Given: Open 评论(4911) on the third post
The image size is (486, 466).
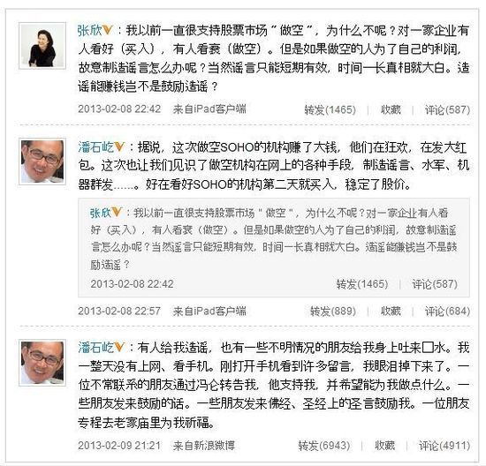Looking at the screenshot, I should pos(444,446).
